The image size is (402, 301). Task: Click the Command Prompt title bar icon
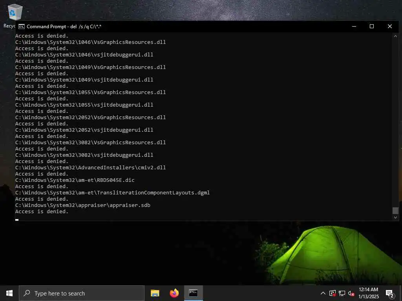[x=22, y=27]
